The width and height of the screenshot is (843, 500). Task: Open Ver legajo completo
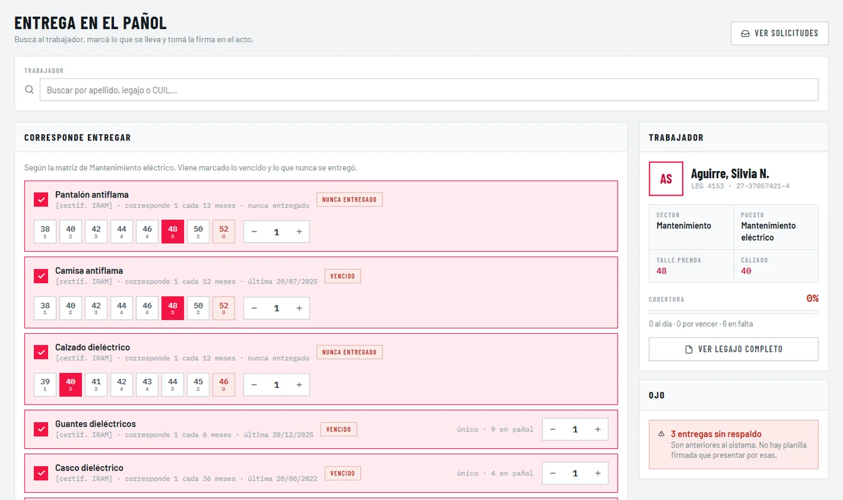tap(733, 349)
